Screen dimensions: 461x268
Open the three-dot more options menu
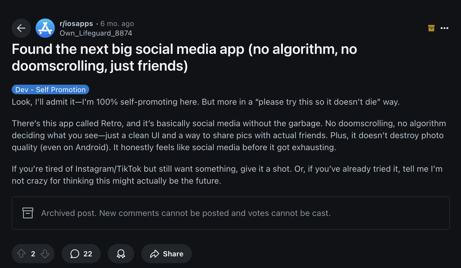tap(445, 28)
